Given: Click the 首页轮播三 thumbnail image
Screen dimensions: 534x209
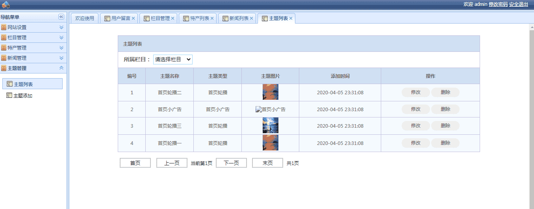Looking at the screenshot, I should click(x=271, y=125).
